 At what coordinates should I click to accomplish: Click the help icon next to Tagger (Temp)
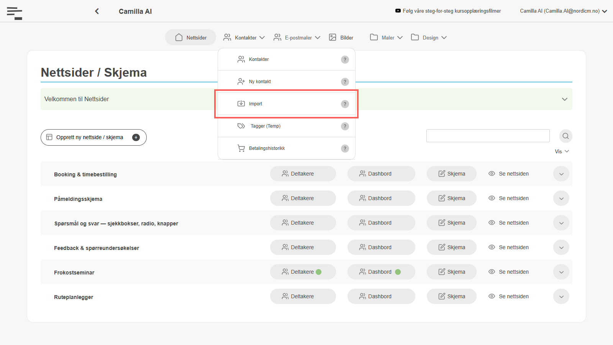click(x=345, y=126)
